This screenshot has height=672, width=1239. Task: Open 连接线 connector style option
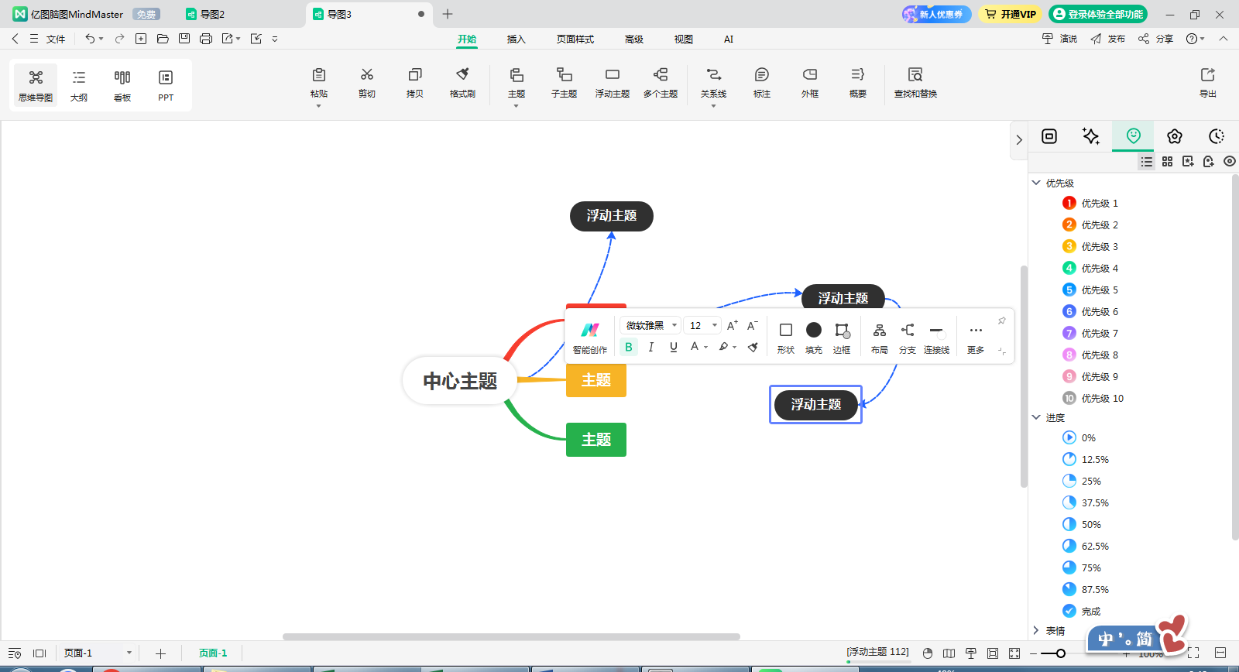tap(936, 338)
